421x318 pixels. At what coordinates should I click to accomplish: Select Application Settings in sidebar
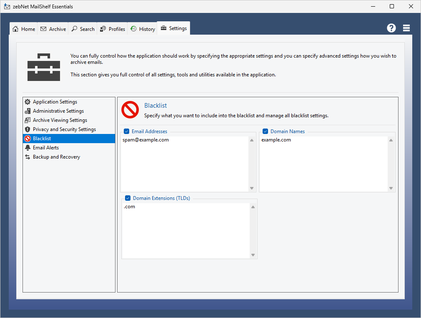55,102
